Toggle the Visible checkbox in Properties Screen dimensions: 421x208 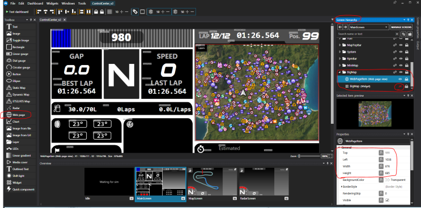387,200
